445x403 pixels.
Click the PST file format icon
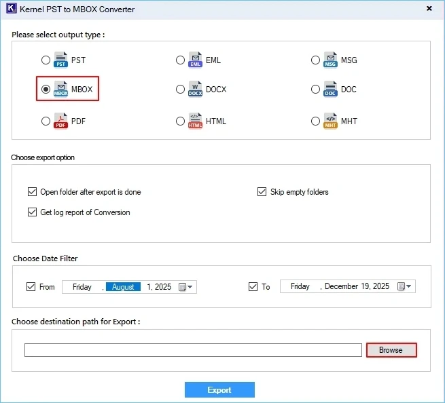click(x=60, y=60)
